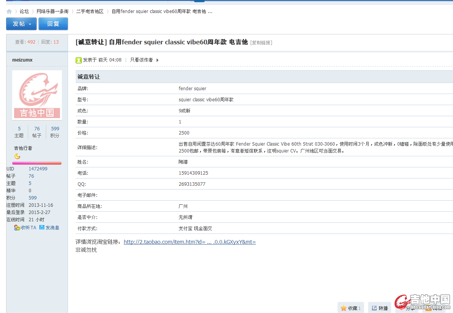Screen dimensions: 453x313
Task: Open meizumx user profile name
Action: (x=22, y=60)
